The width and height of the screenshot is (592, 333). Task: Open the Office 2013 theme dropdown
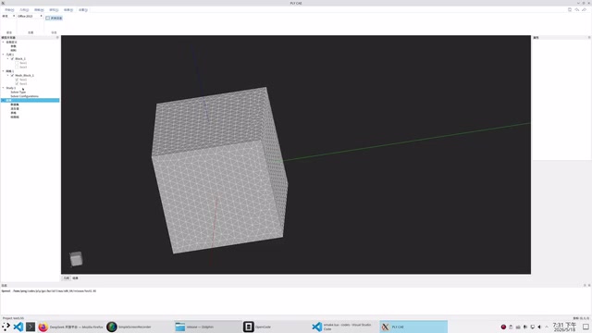pyautogui.click(x=30, y=17)
